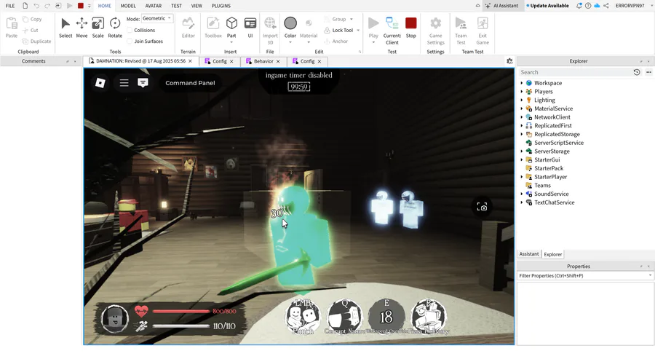The height and width of the screenshot is (359, 655).
Task: Switch to Assistant panel tab
Action: click(529, 254)
